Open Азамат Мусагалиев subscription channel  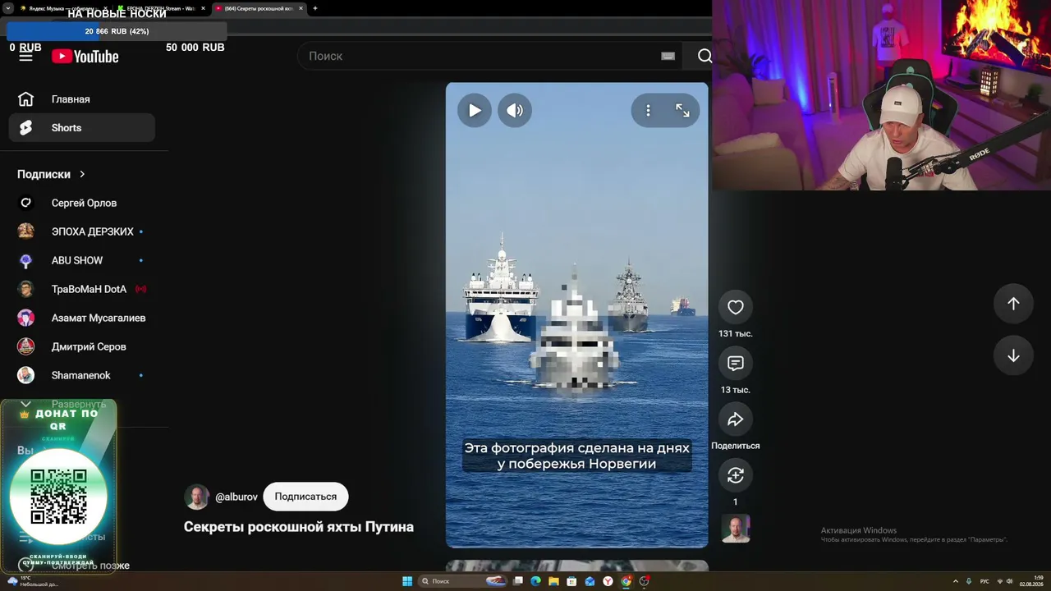click(81, 318)
